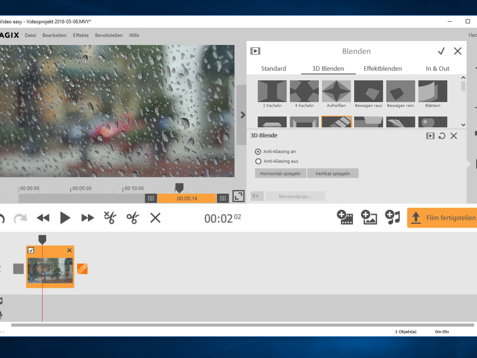The image size is (477, 358).
Task: Toggle the checkbox on the timeline clip
Action: coord(31,250)
